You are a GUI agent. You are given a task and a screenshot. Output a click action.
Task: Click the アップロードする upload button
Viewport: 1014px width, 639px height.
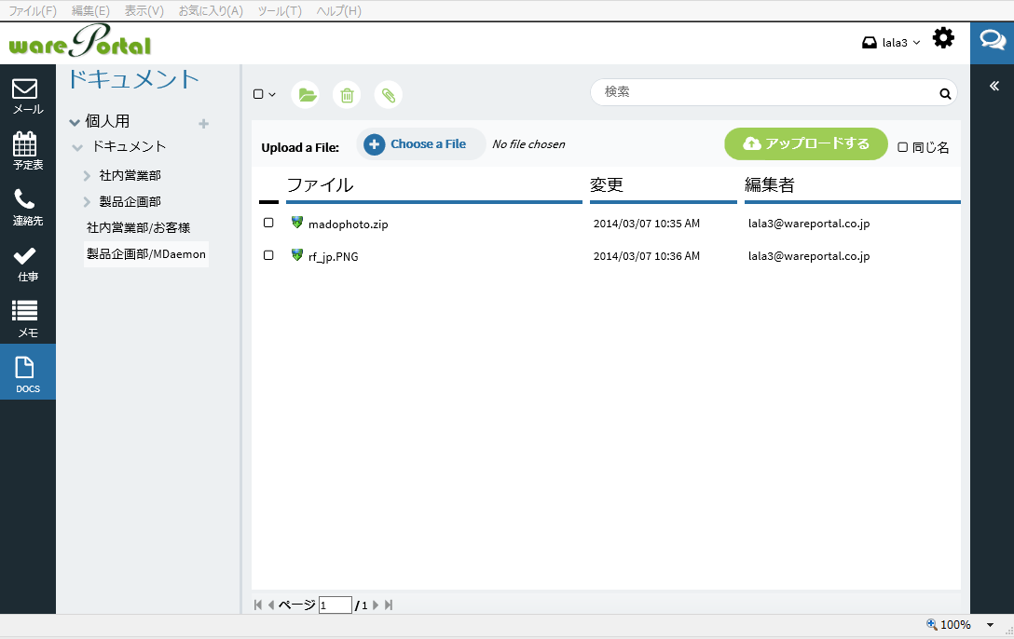point(806,143)
